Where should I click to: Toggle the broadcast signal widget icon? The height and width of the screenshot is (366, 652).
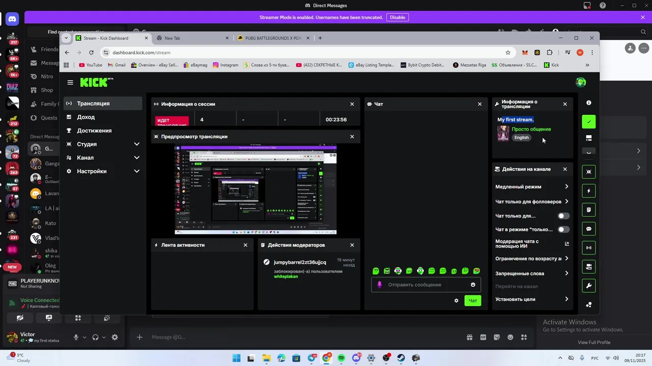589,248
